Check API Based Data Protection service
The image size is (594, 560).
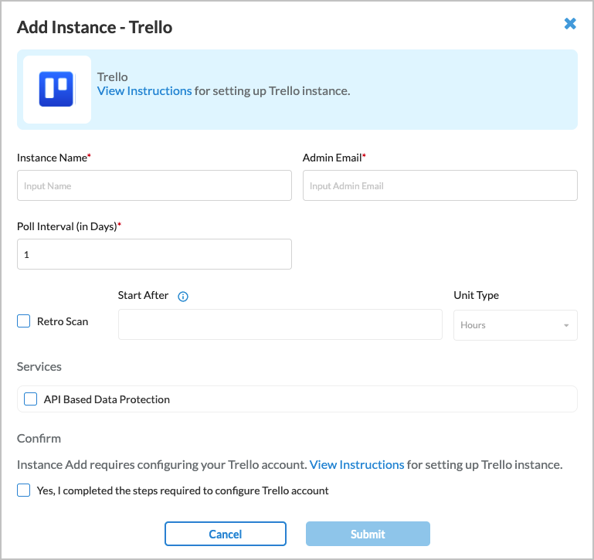tap(30, 399)
